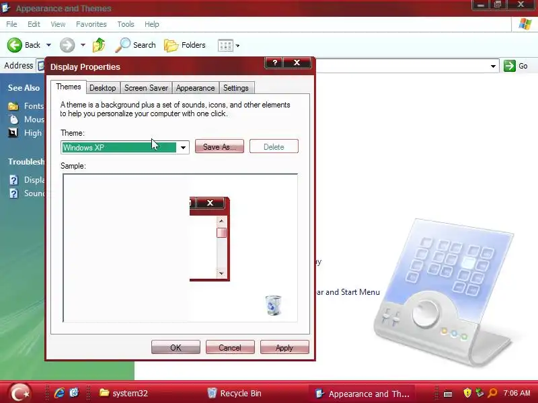
Task: Click Appearance and Themes taskbar button
Action: (363, 394)
